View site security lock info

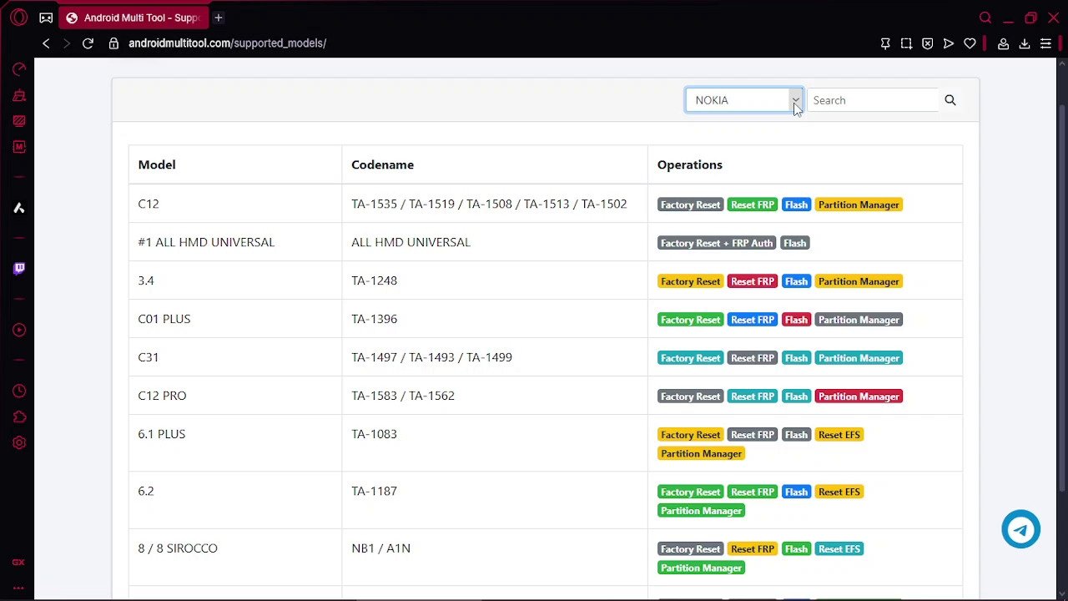(x=113, y=43)
